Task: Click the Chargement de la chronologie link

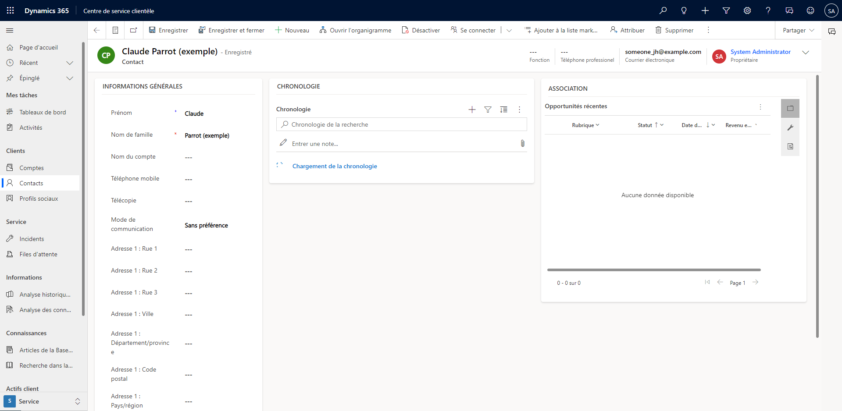Action: click(x=335, y=166)
